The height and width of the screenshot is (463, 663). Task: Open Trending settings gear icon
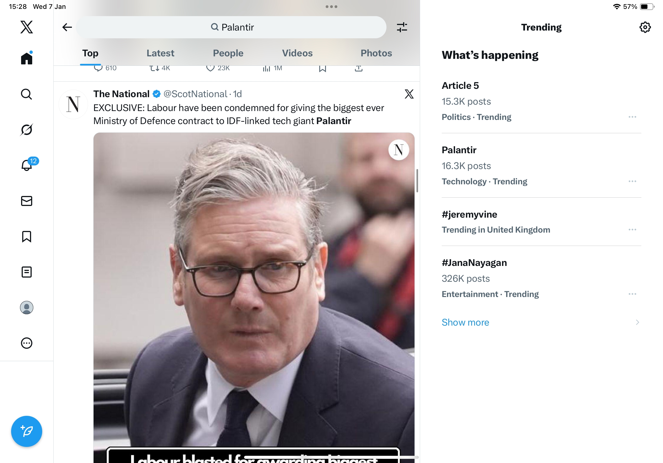(x=645, y=27)
